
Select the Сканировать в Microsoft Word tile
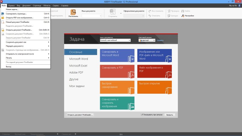(117, 56)
